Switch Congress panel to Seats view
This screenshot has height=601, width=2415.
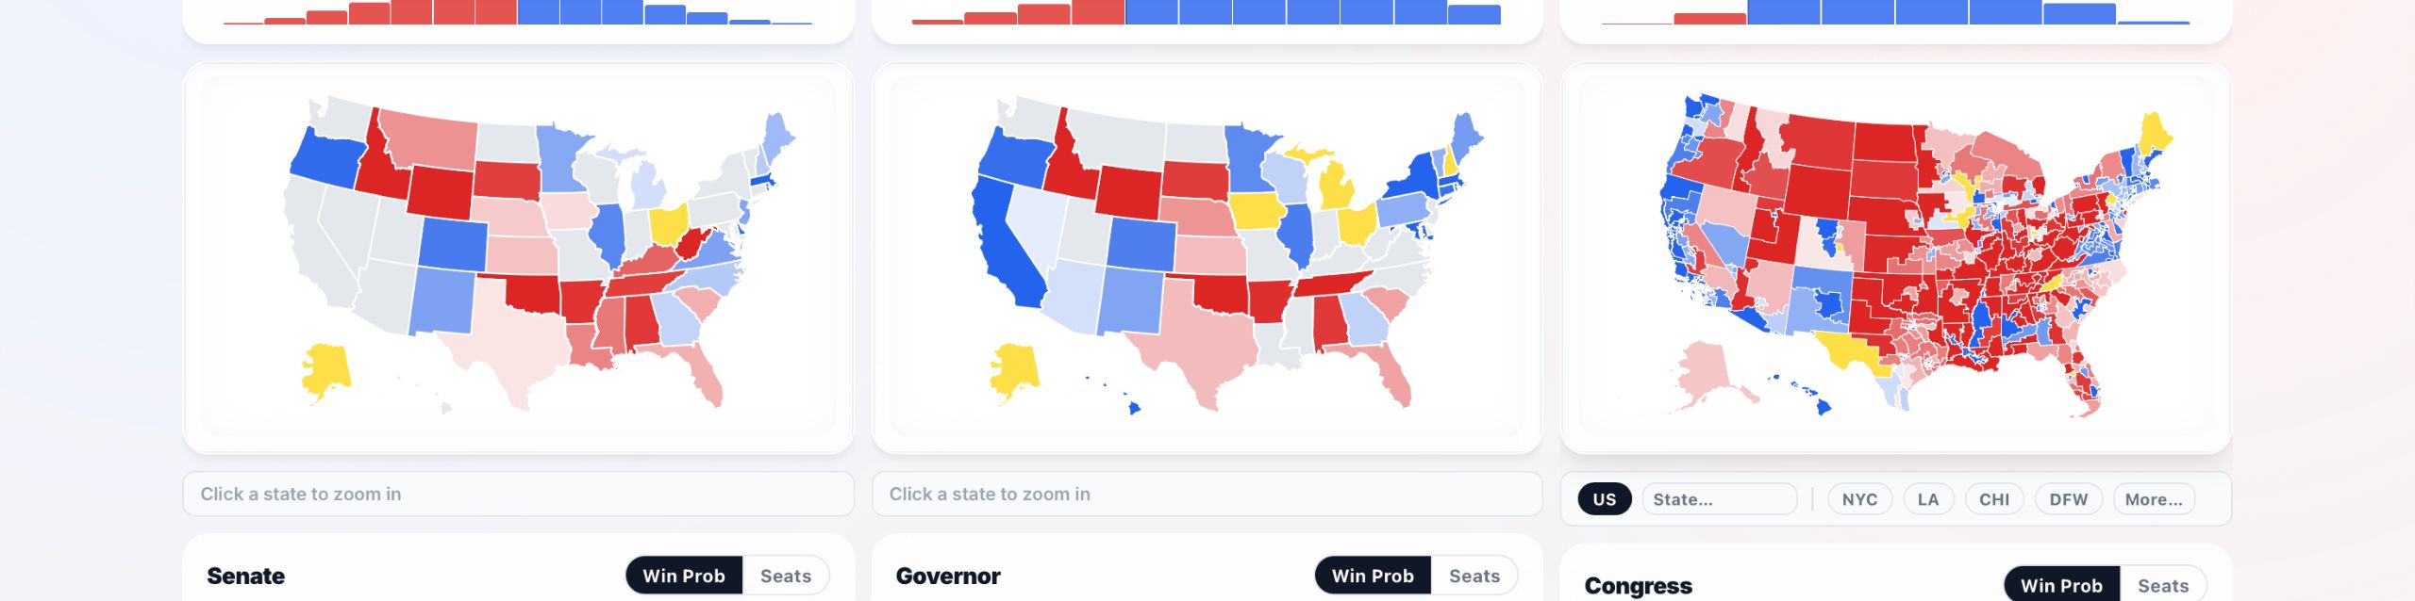[2162, 585]
